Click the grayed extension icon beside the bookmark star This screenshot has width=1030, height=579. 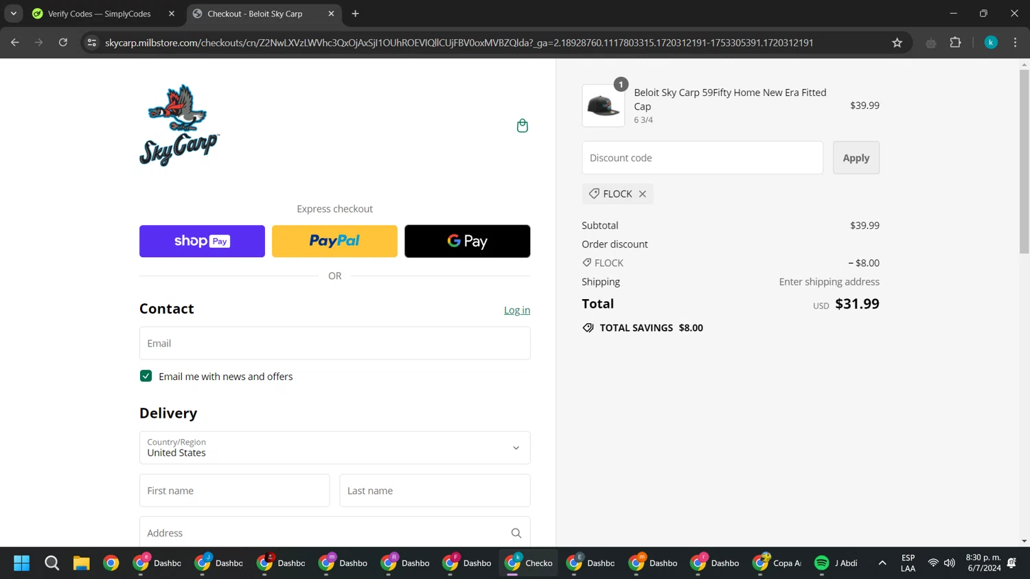coord(931,43)
